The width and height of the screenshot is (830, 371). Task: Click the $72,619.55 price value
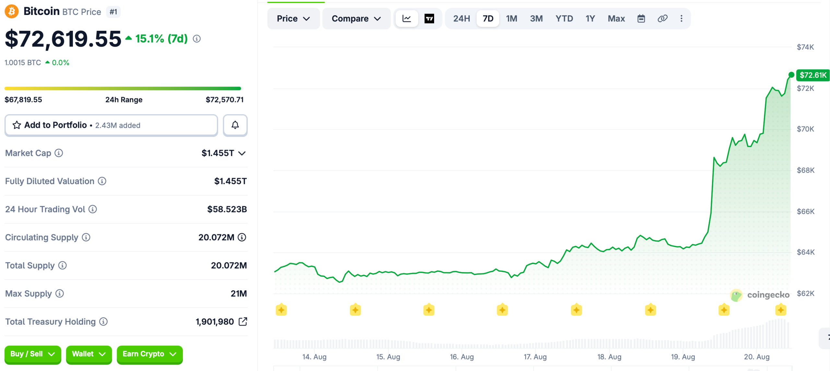click(63, 39)
